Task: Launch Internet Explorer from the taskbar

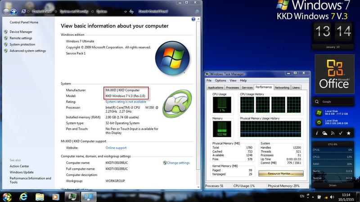Action: (23, 197)
